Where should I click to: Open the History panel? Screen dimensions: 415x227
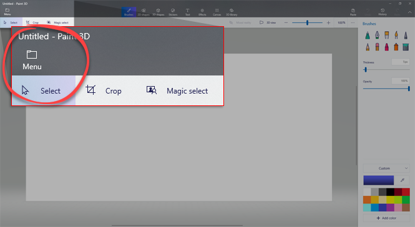click(383, 12)
